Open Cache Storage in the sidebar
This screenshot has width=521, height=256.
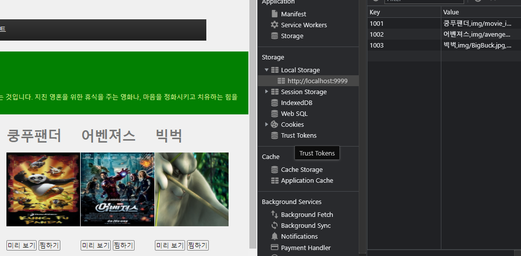pos(302,169)
